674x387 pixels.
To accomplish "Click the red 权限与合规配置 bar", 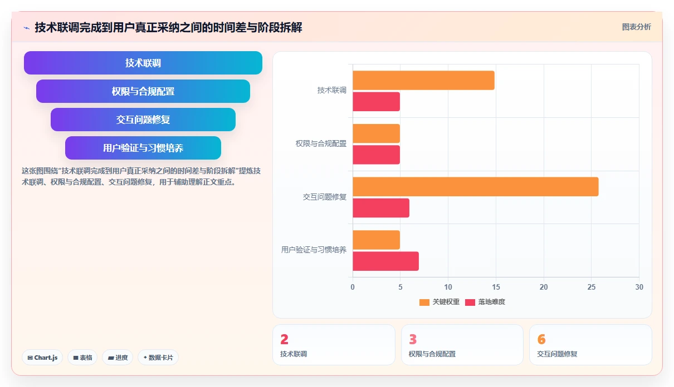I will (377, 155).
